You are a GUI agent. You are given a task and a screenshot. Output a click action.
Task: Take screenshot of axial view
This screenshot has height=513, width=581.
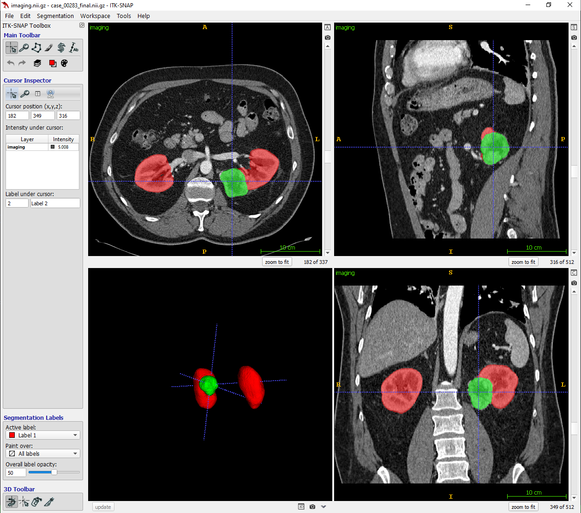point(328,37)
